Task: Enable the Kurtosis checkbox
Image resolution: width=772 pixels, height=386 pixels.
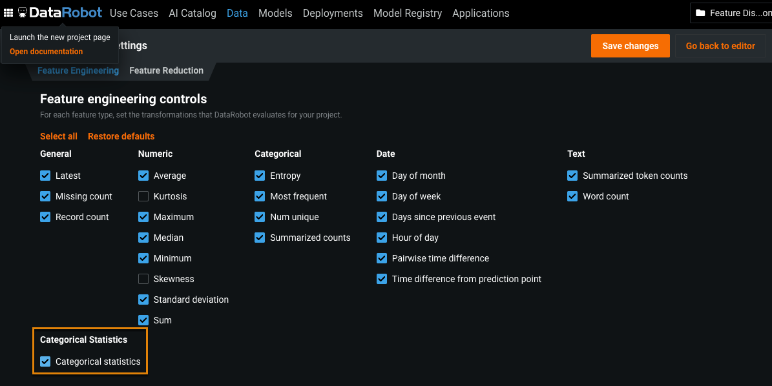Action: pyautogui.click(x=143, y=196)
